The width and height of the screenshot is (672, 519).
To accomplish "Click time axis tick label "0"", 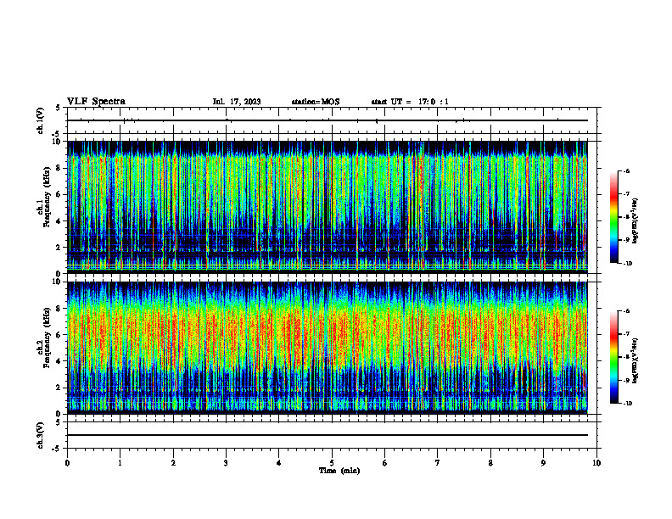I will pos(67,463).
